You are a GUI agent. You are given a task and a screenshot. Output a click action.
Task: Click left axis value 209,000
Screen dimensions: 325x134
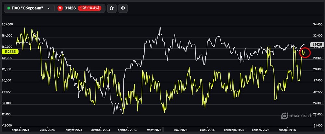click(7, 24)
